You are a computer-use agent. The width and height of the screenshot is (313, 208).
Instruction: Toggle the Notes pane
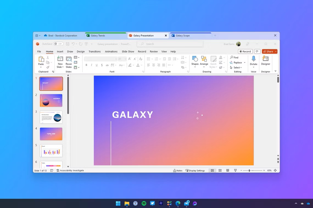coord(178,171)
